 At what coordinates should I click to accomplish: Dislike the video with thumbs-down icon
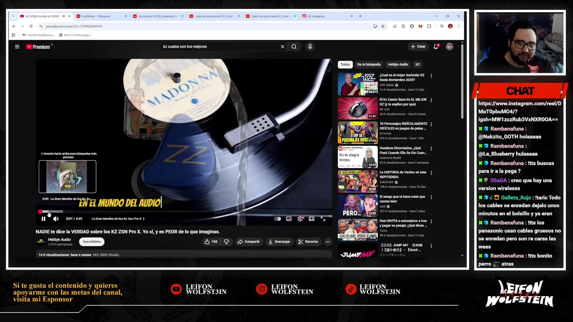coord(227,241)
